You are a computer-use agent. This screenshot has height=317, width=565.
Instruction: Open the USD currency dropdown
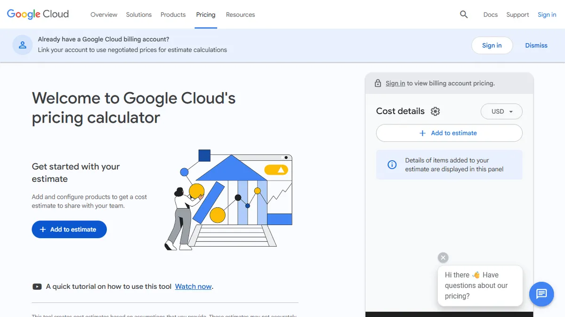[x=501, y=111]
